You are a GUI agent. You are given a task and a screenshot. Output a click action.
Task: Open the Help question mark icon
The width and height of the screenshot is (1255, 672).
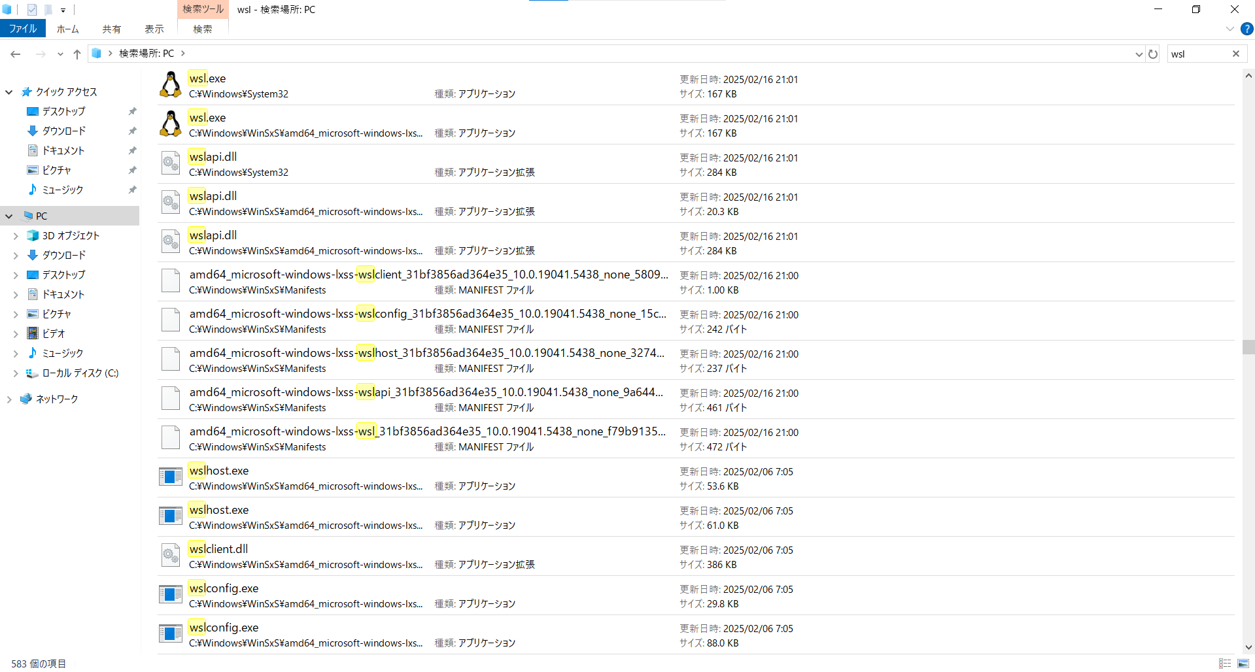pyautogui.click(x=1247, y=29)
